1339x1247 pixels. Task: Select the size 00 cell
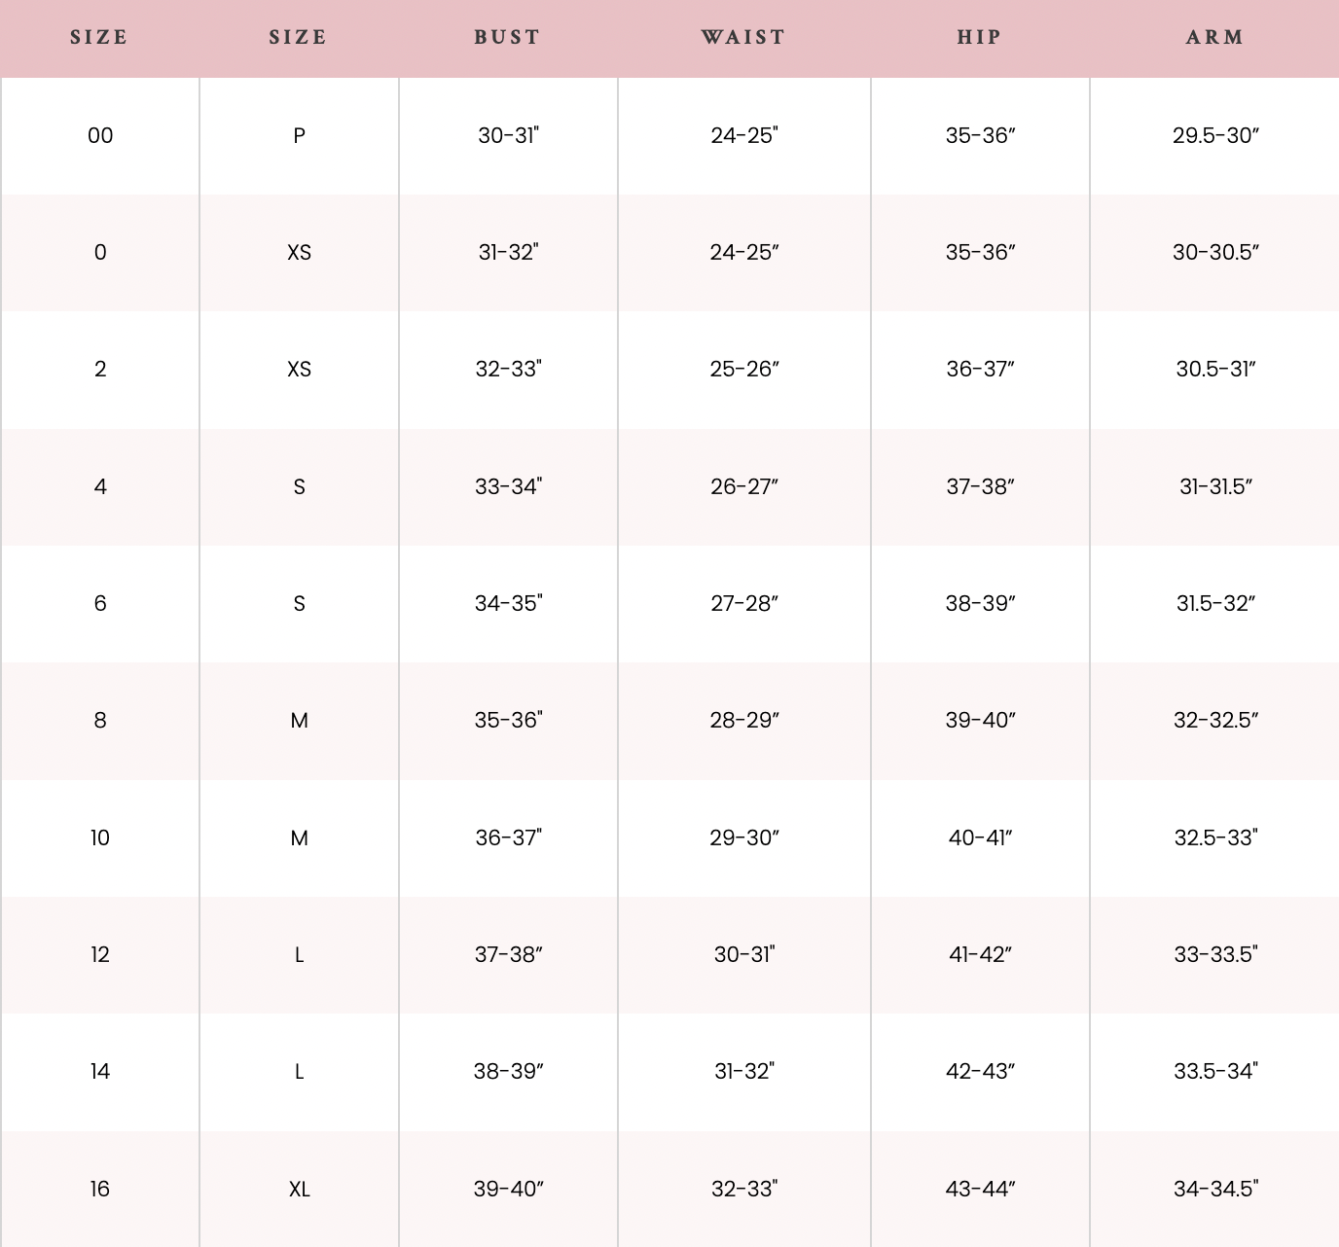pyautogui.click(x=100, y=136)
